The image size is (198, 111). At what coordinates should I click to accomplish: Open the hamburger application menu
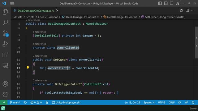(x=12, y=3)
